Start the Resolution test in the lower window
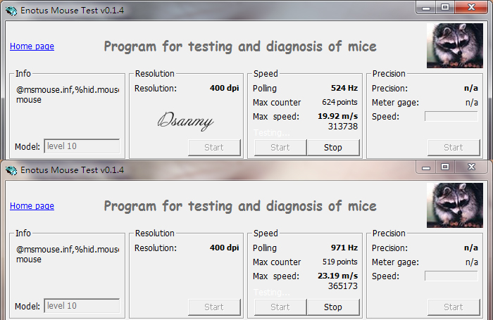Screen dimensions: 493x320 pos(214,307)
